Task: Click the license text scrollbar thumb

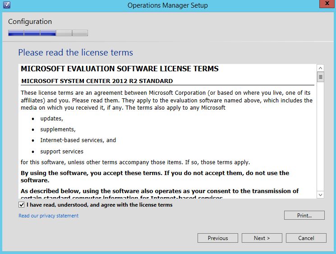Action: point(321,77)
